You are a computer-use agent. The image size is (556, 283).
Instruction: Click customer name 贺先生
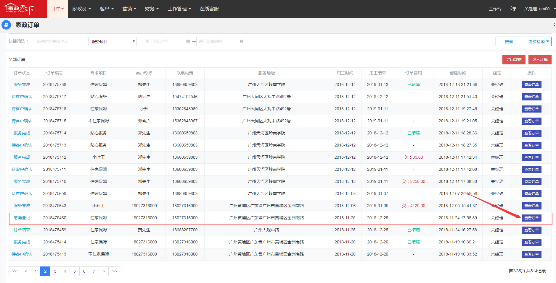(x=144, y=230)
